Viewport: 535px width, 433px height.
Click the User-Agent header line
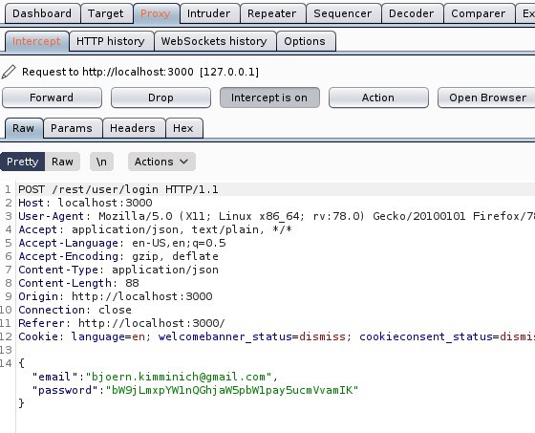277,216
